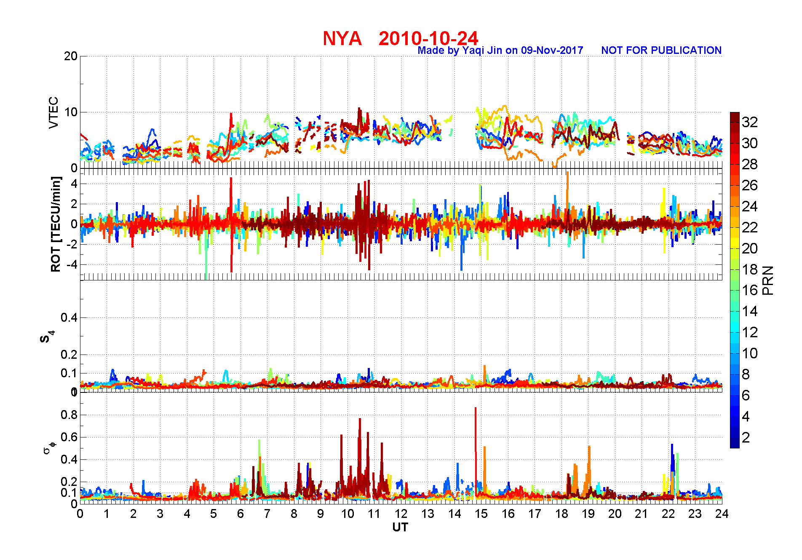This screenshot has height=560, width=802.
Task: Click the S4 y-axis label
Action: pyautogui.click(x=46, y=337)
